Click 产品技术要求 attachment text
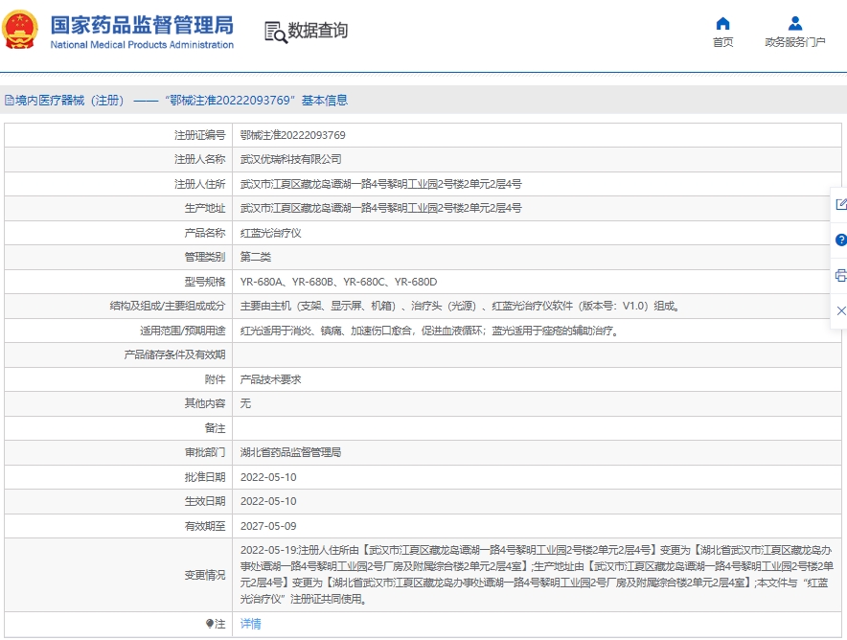Image resolution: width=847 pixels, height=640 pixels. (270, 379)
